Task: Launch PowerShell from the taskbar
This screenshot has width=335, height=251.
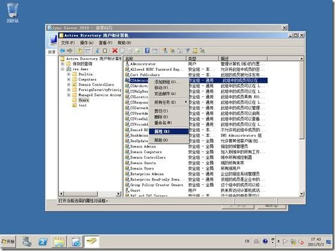Action: 43,242
